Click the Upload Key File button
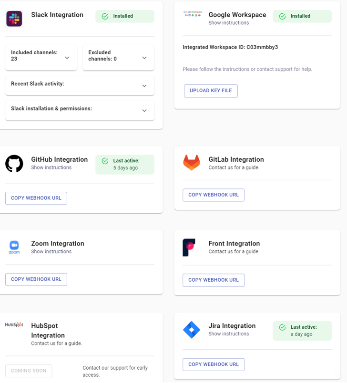This screenshot has height=383, width=347. 211,91
